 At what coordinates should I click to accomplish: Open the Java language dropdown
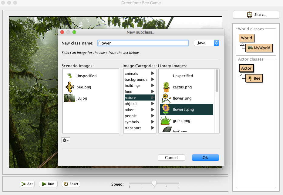click(x=206, y=43)
